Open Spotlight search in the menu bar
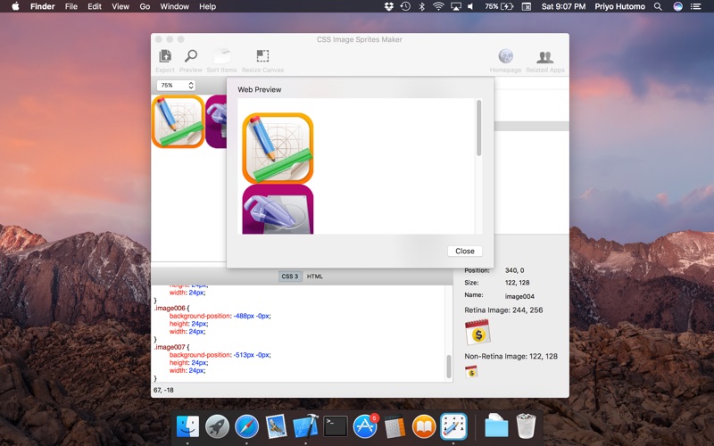 pos(659,6)
